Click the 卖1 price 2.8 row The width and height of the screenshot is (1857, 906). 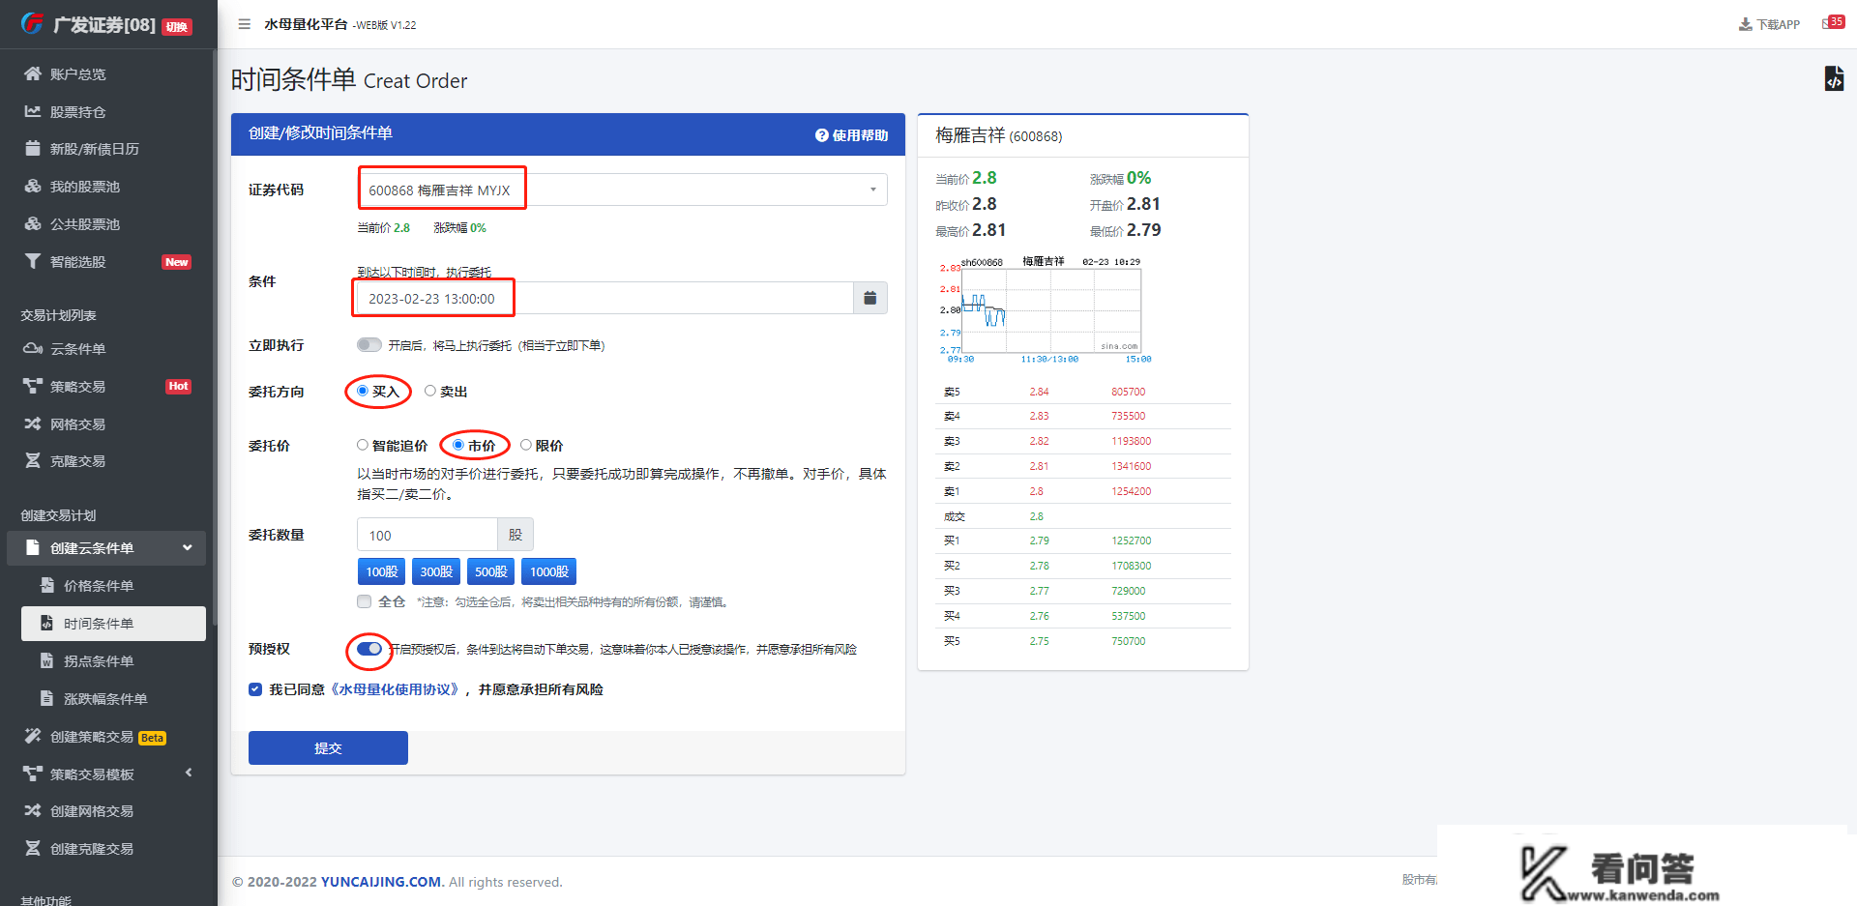tap(1083, 491)
